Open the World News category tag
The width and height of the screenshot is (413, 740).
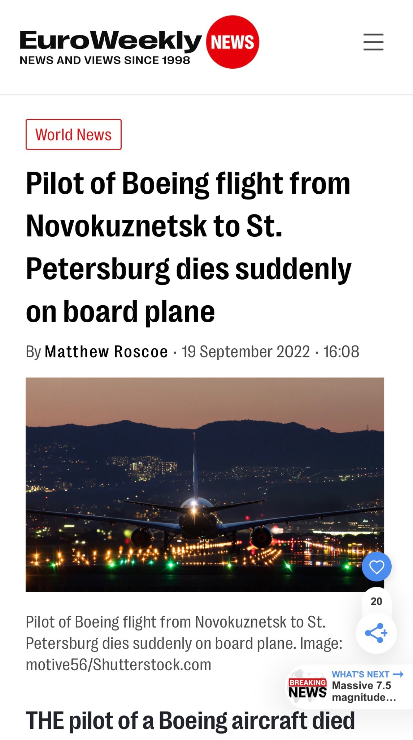coord(73,134)
